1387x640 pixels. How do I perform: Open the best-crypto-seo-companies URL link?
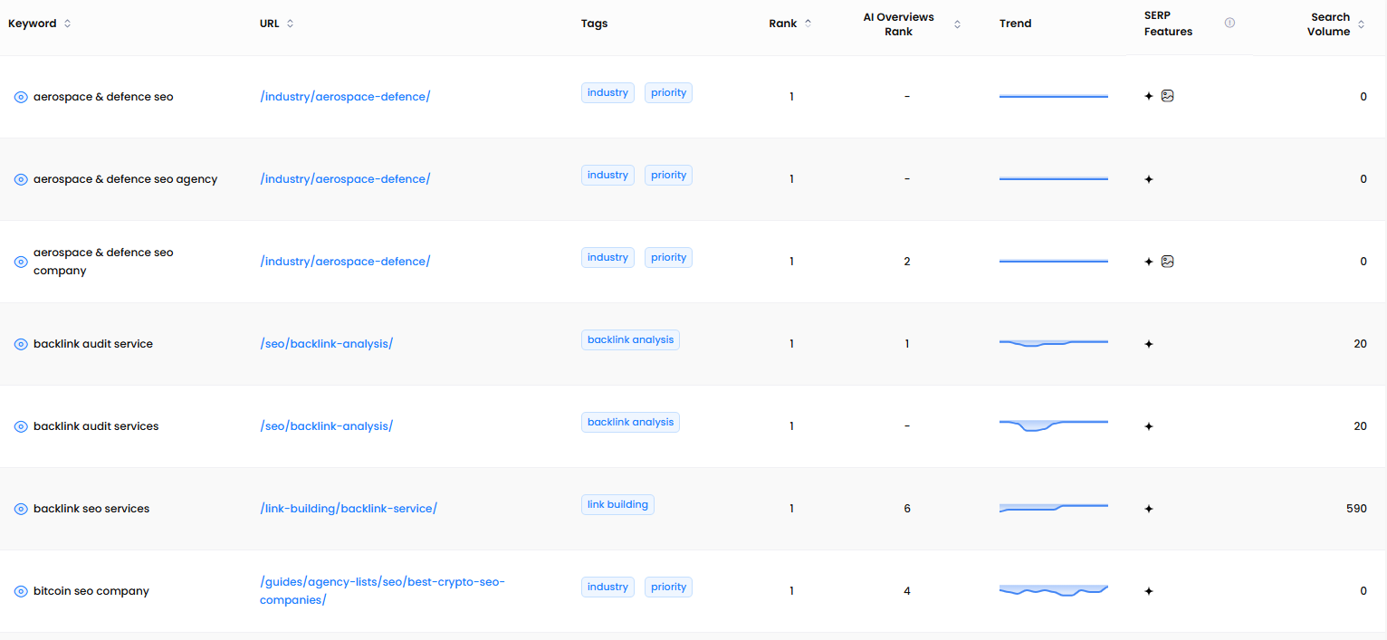382,590
